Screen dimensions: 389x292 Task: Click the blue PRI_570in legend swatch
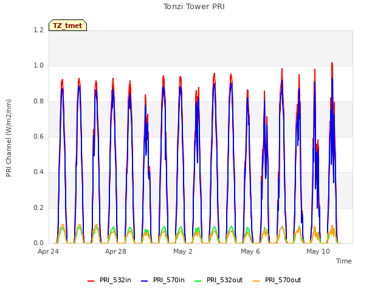coord(145,281)
